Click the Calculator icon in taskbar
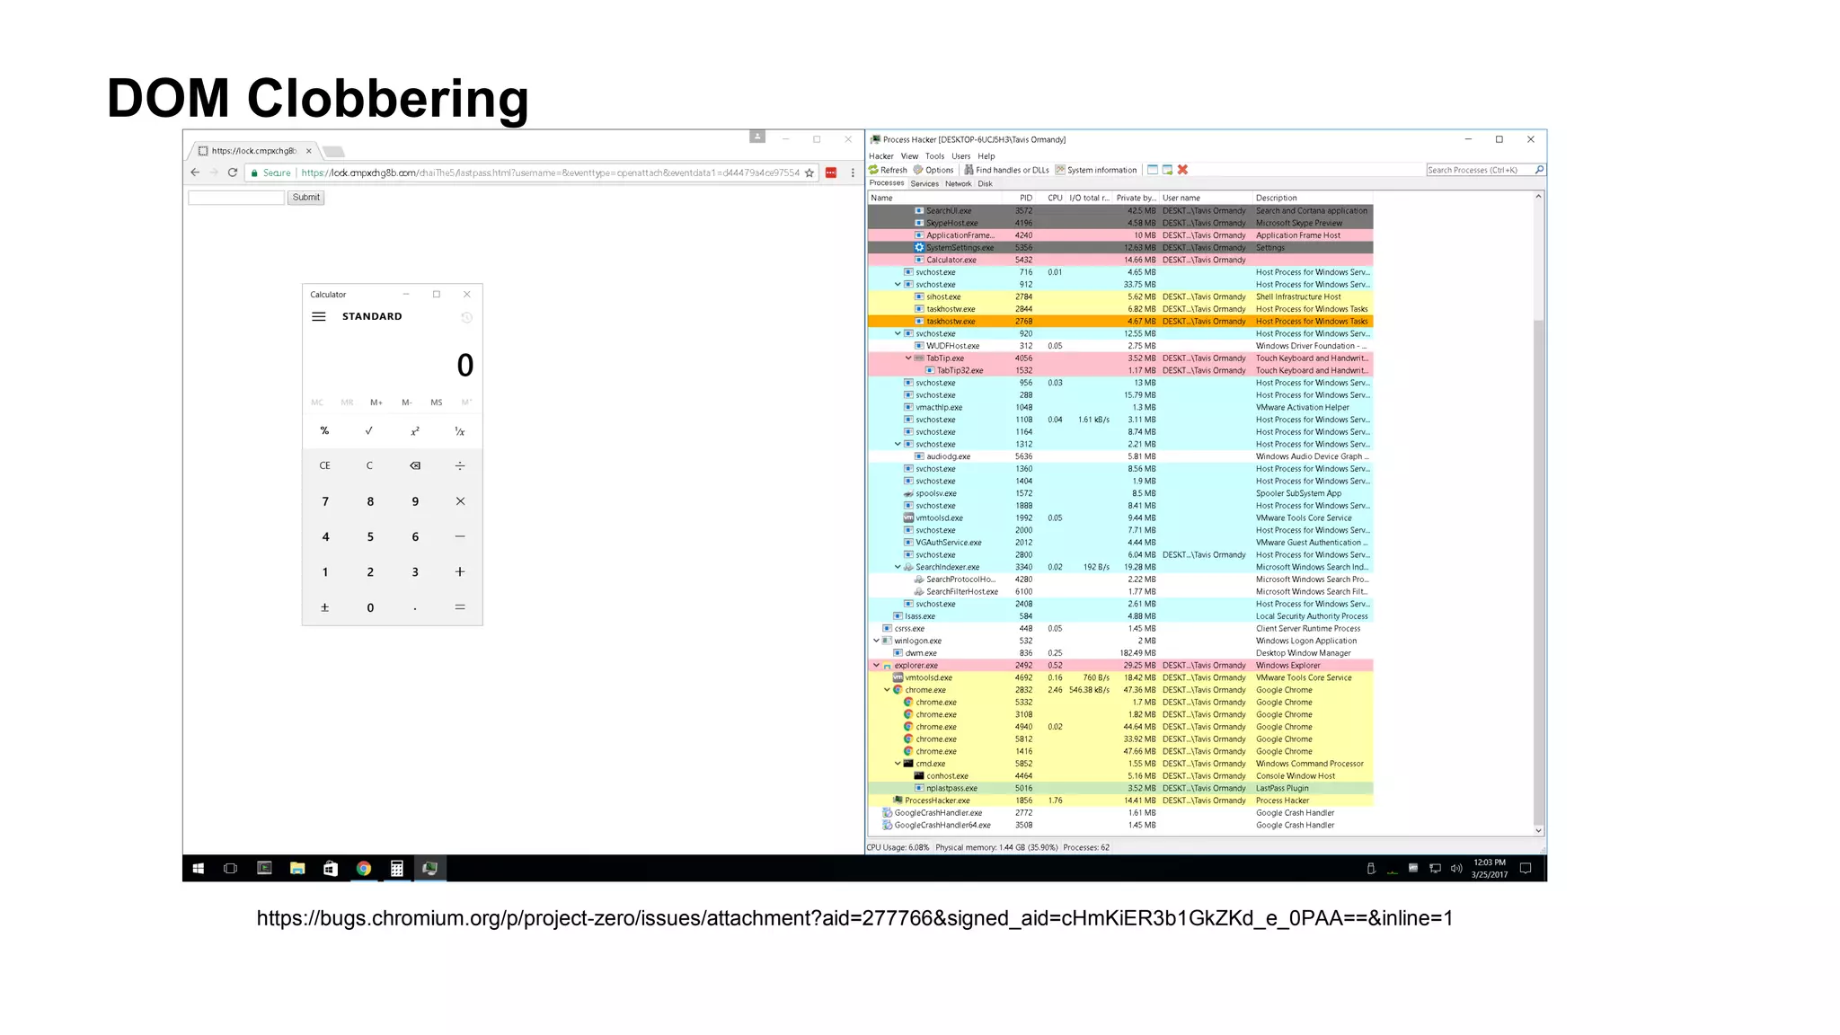Image resolution: width=1840 pixels, height=1035 pixels. point(396,869)
